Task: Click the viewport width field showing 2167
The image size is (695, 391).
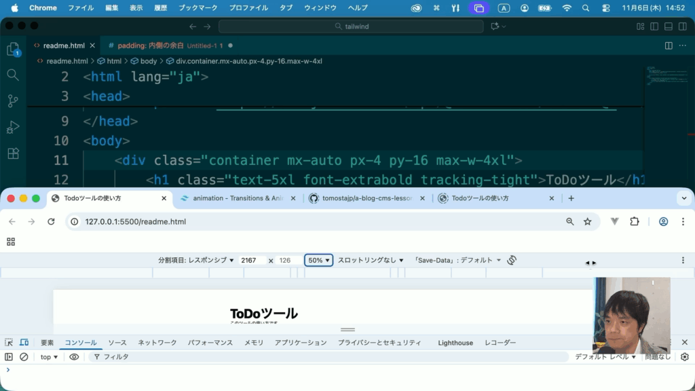Action: tap(252, 260)
